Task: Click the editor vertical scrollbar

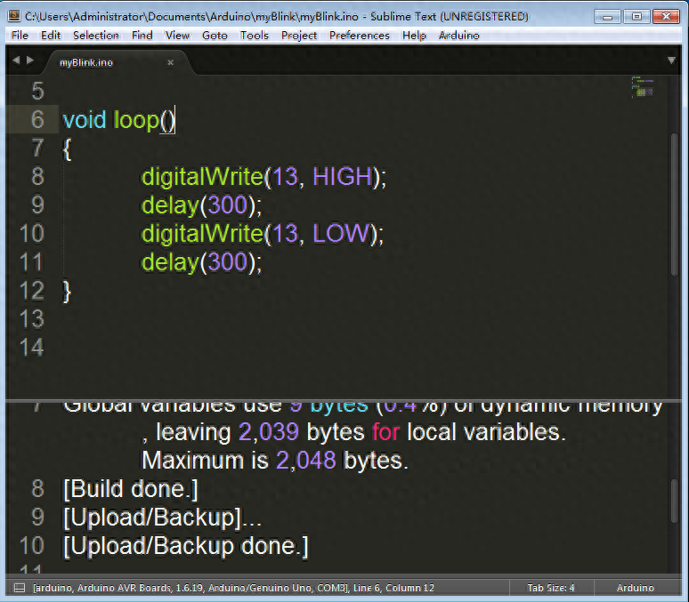Action: (x=675, y=205)
